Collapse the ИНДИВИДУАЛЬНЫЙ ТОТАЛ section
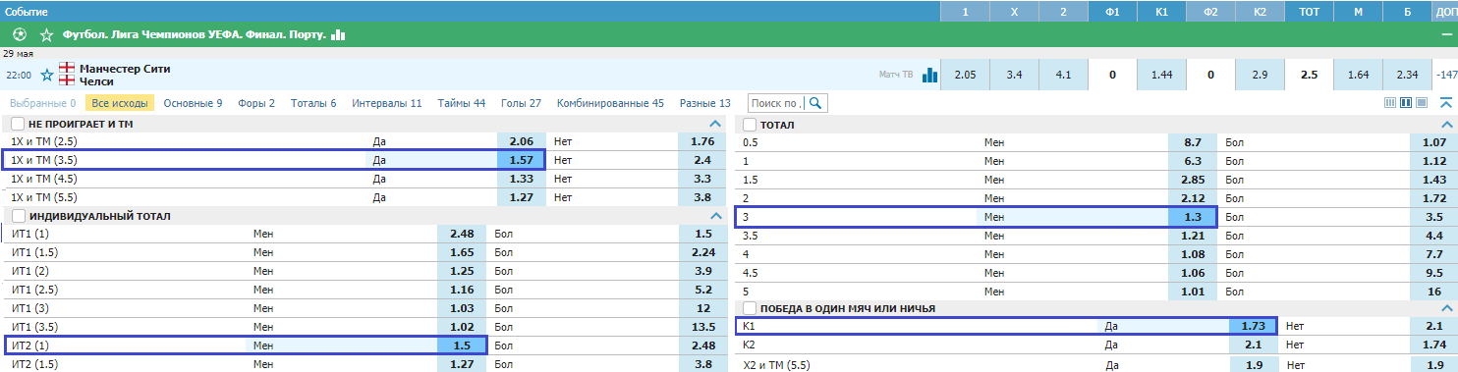Image resolution: width=1458 pixels, height=372 pixels. coord(715,216)
